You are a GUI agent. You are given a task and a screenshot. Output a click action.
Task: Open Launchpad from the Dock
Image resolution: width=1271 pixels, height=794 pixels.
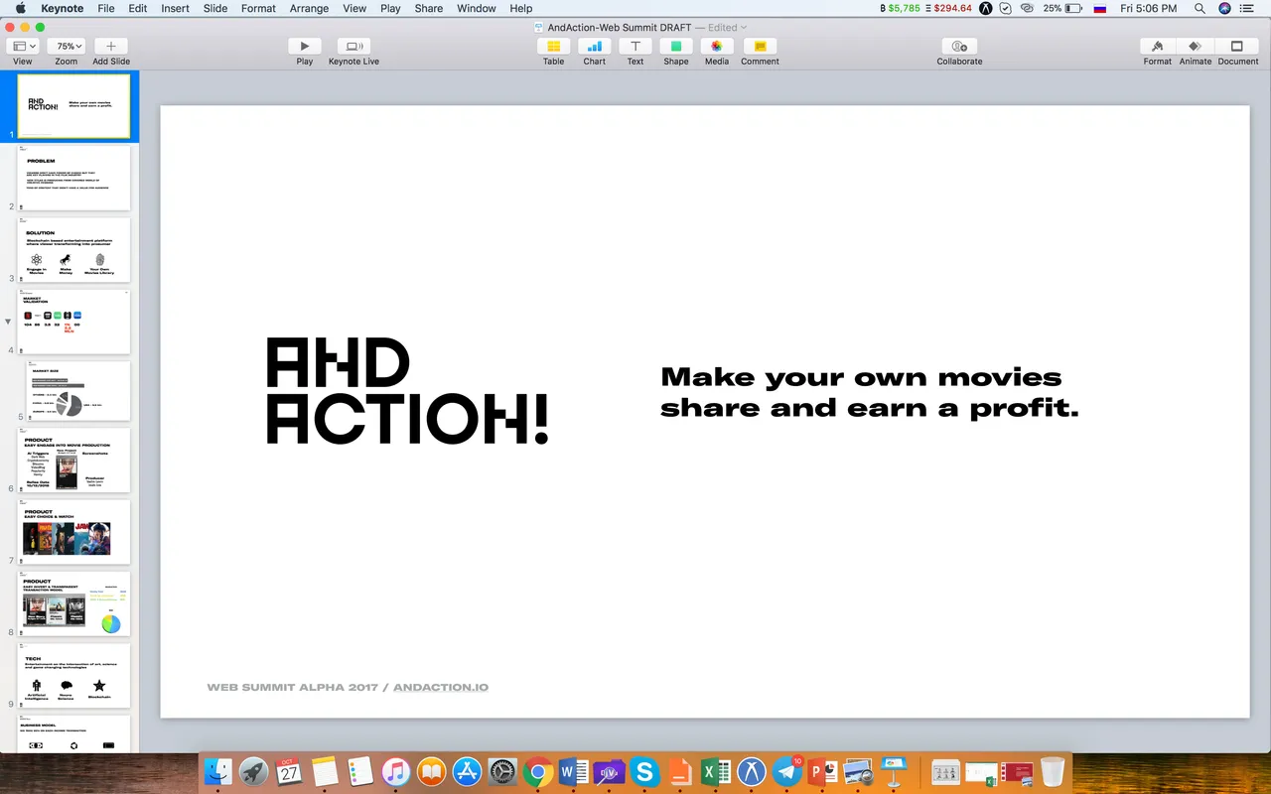pyautogui.click(x=253, y=771)
